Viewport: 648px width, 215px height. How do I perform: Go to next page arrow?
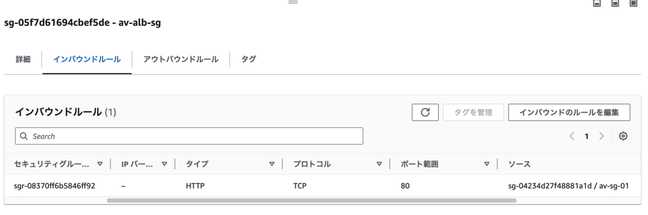(601, 136)
